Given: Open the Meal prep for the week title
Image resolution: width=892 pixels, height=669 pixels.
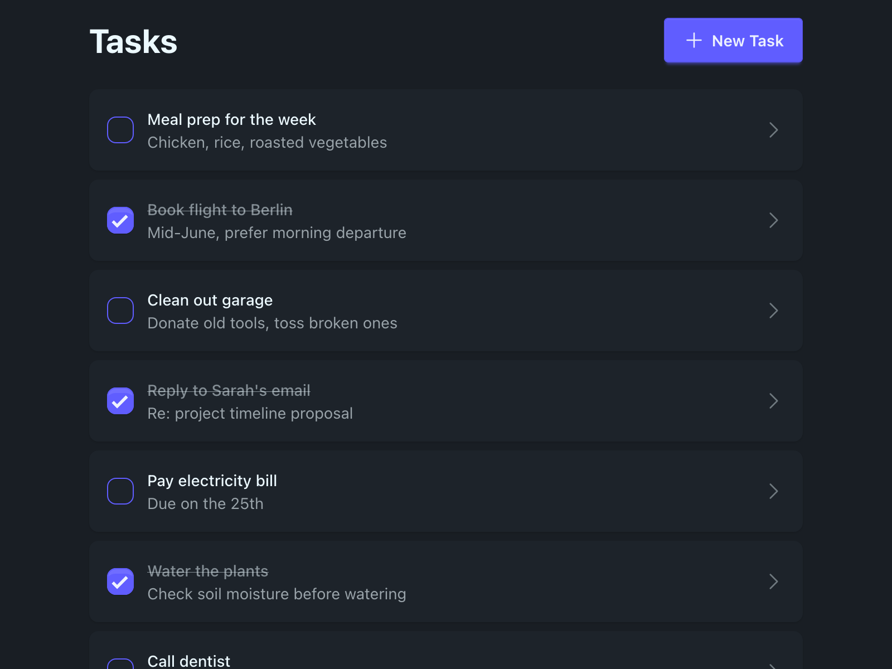Looking at the screenshot, I should 231,120.
